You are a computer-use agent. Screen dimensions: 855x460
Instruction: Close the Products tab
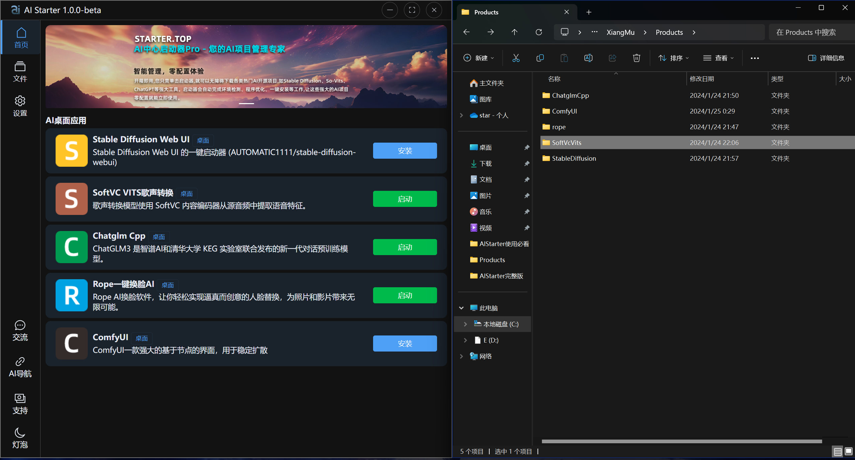coord(567,12)
